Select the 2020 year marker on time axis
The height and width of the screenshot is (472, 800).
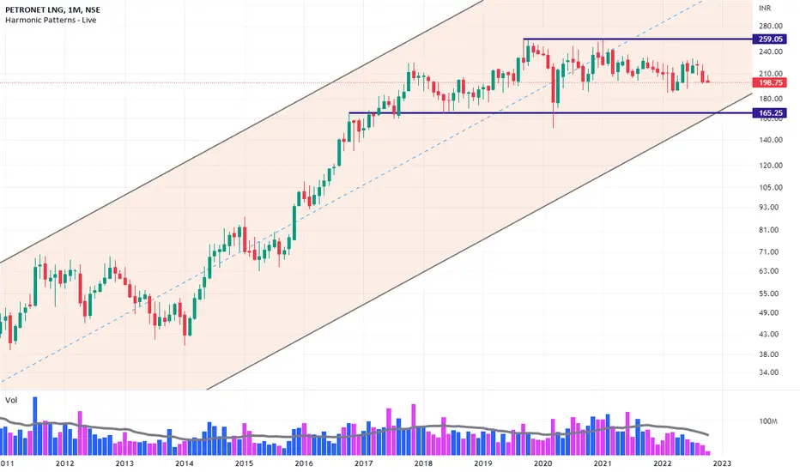(542, 463)
